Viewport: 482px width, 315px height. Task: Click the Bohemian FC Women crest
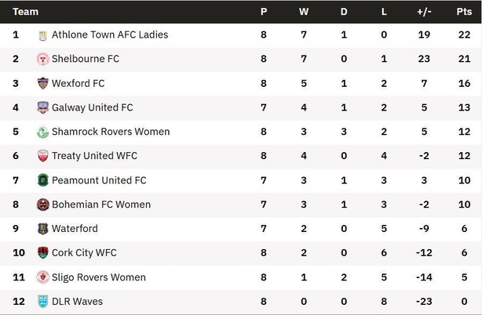click(x=42, y=205)
